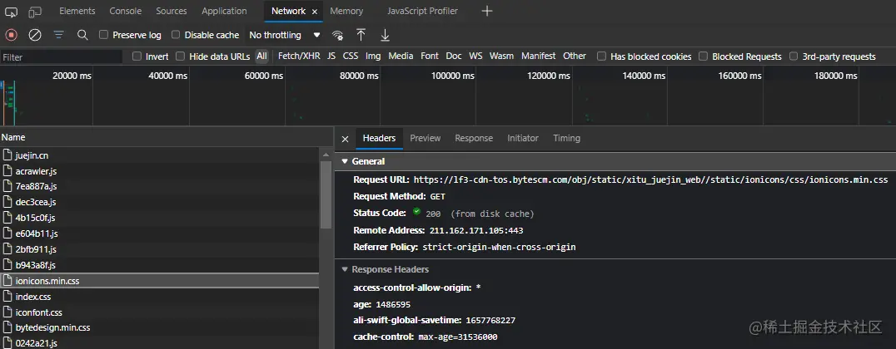This screenshot has height=349, width=896.
Task: Enable Has blocked cookies checkbox
Action: click(601, 56)
